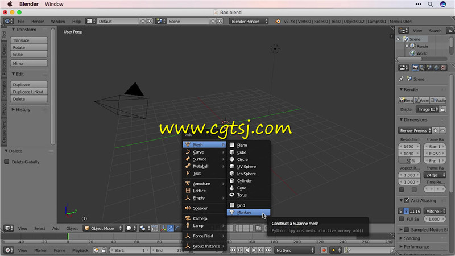Viewport: 455px width, 256px height.
Task: Click the Text object icon in Add menu
Action: [x=188, y=173]
